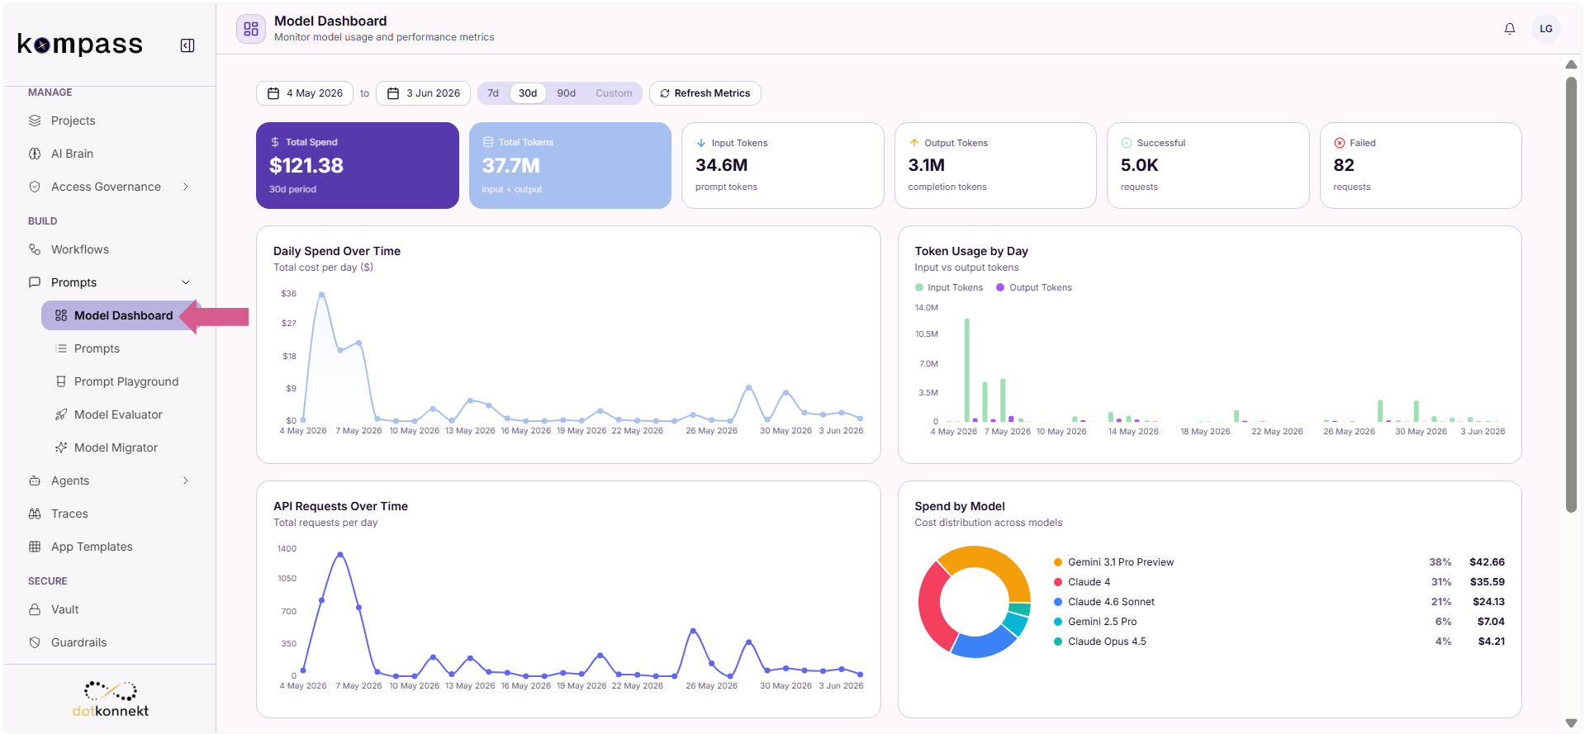Toggle the Output Tokens legend swatch
Viewport: 1585px width, 734px height.
point(1000,287)
